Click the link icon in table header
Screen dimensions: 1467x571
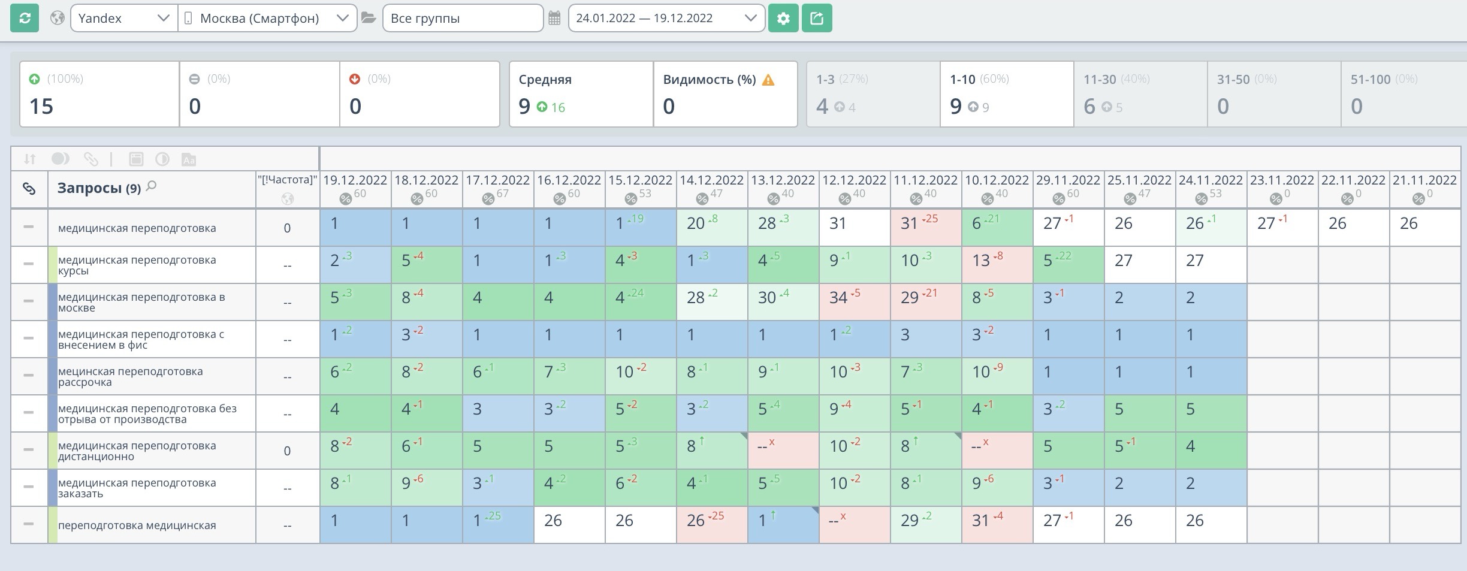pyautogui.click(x=29, y=189)
